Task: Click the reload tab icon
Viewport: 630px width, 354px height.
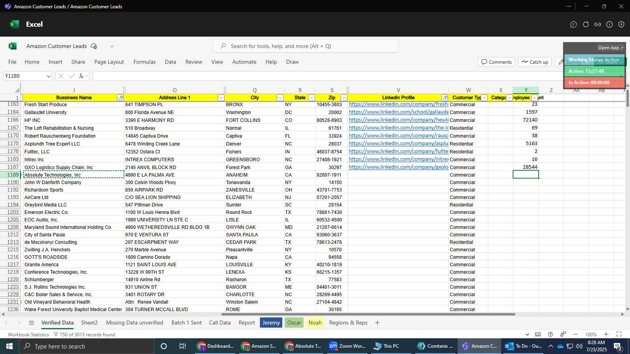Action: click(x=586, y=24)
